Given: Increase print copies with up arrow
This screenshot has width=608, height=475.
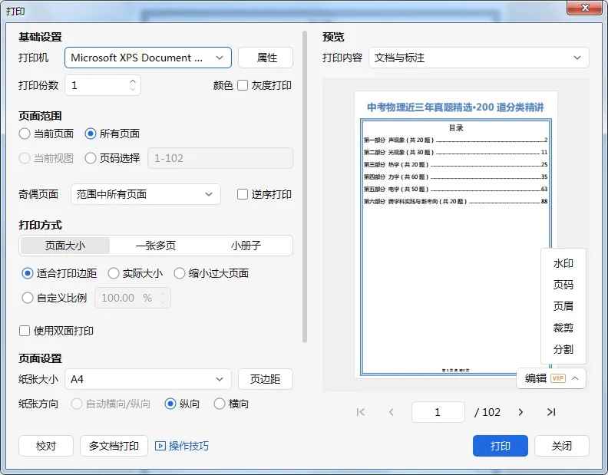Looking at the screenshot, I should [133, 81].
